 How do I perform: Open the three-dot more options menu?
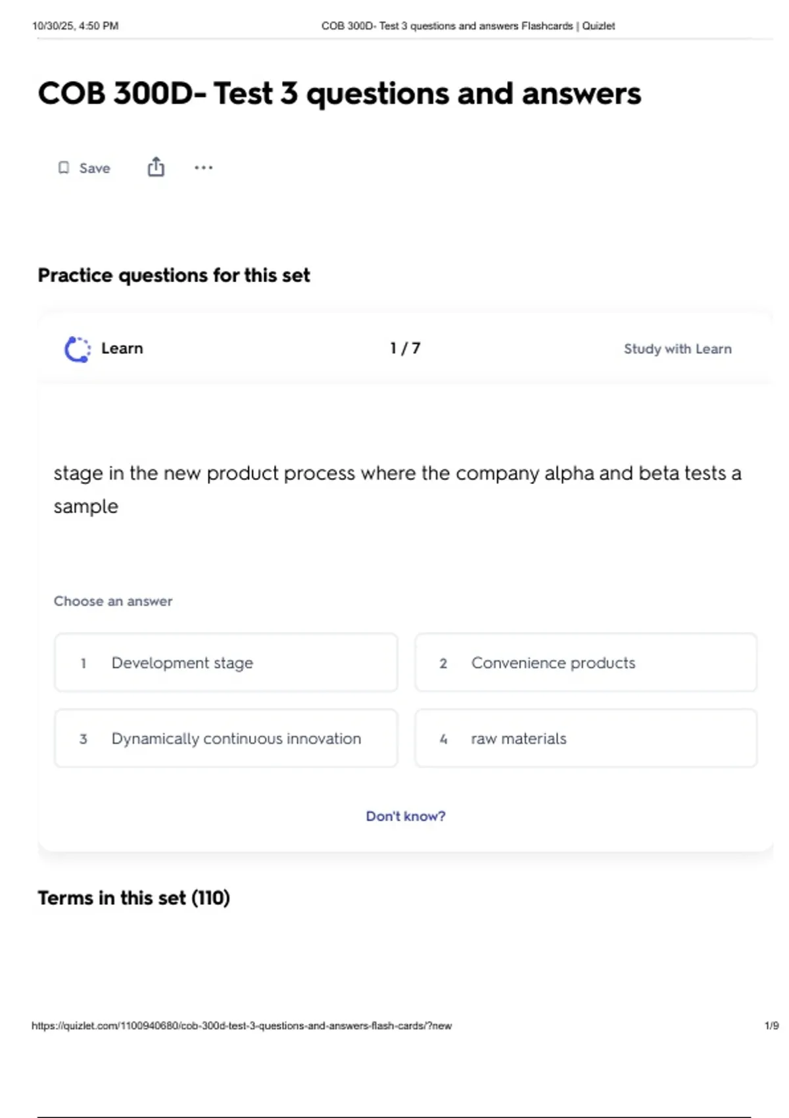[203, 168]
